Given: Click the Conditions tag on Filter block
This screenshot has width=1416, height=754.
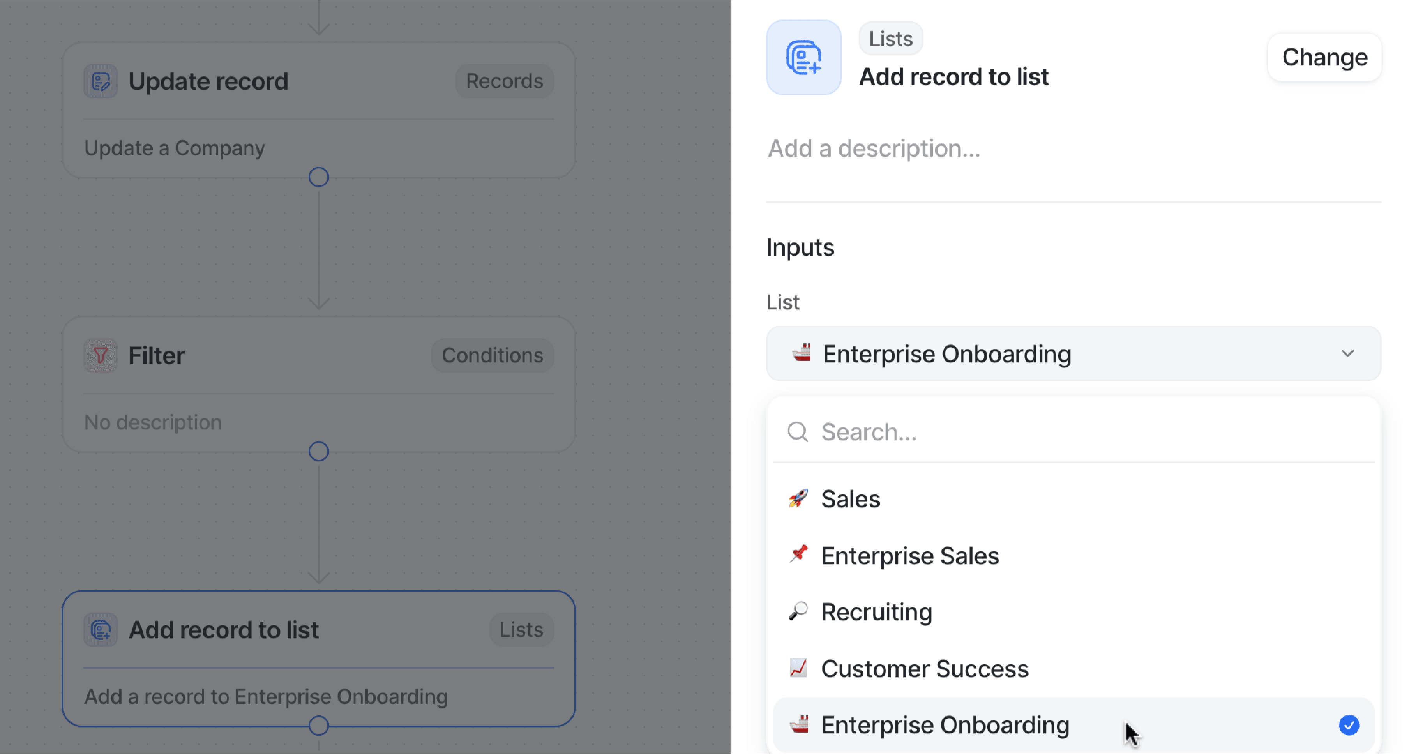Looking at the screenshot, I should point(492,355).
